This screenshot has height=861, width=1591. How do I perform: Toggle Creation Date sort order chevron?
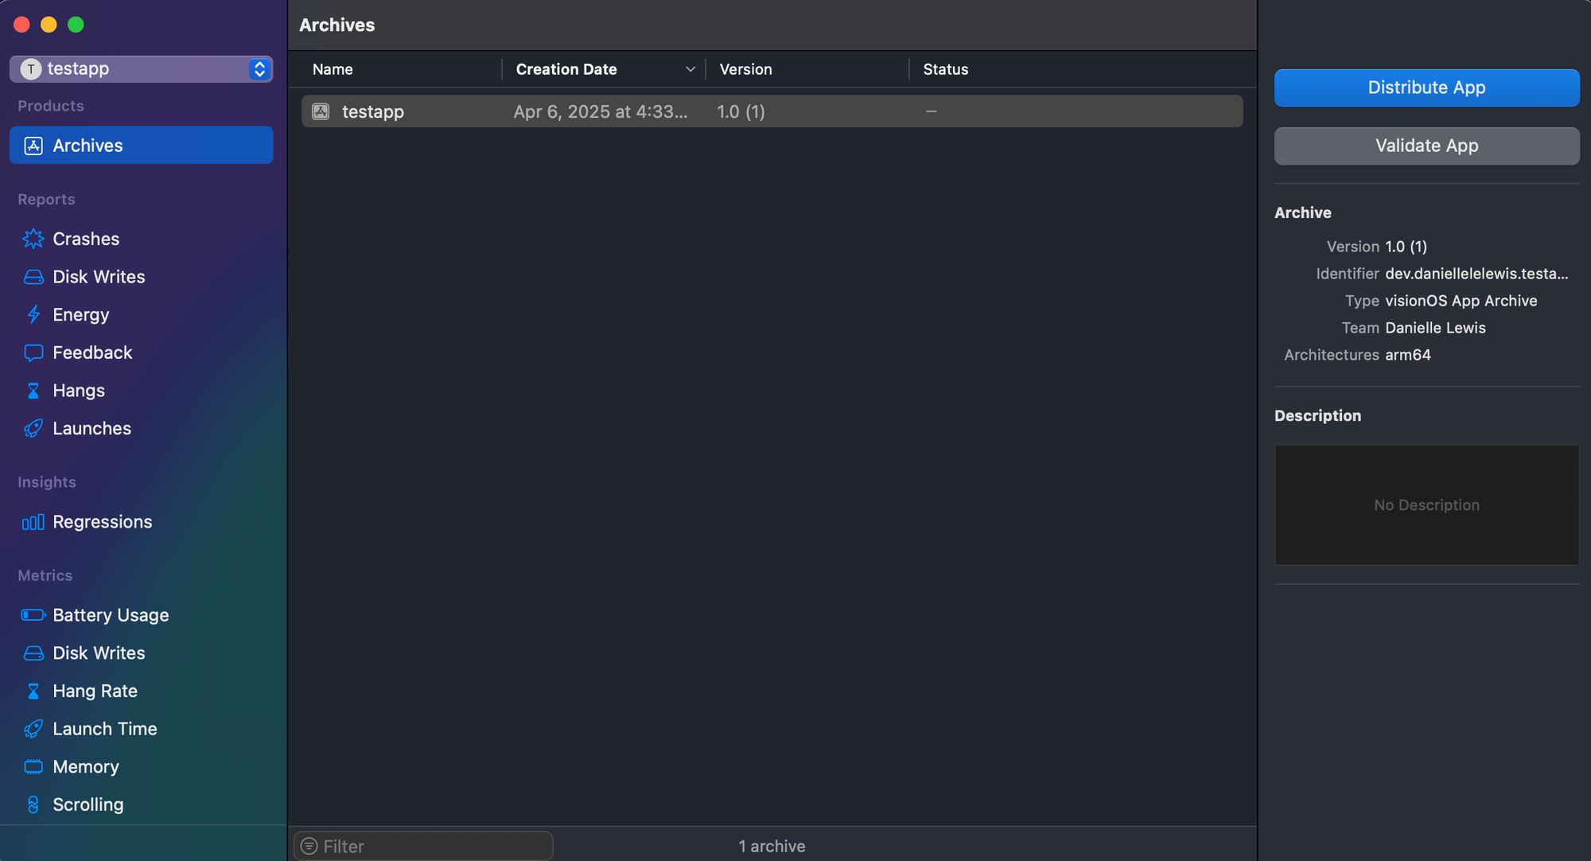[690, 69]
